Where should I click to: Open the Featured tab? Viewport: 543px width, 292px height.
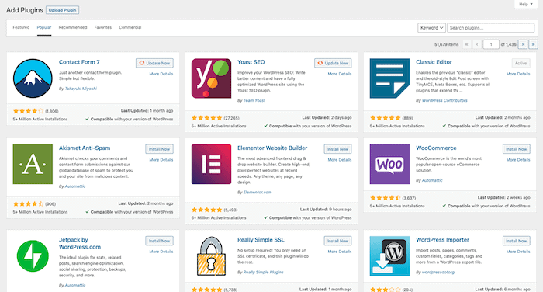21,27
